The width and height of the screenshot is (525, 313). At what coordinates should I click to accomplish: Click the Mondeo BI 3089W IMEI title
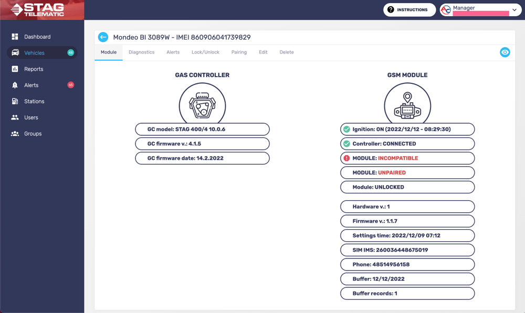[182, 37]
